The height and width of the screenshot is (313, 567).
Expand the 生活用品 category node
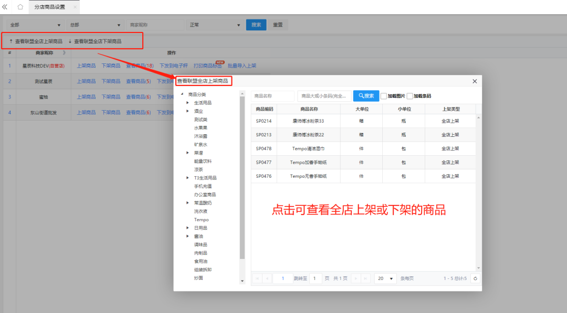click(x=188, y=103)
